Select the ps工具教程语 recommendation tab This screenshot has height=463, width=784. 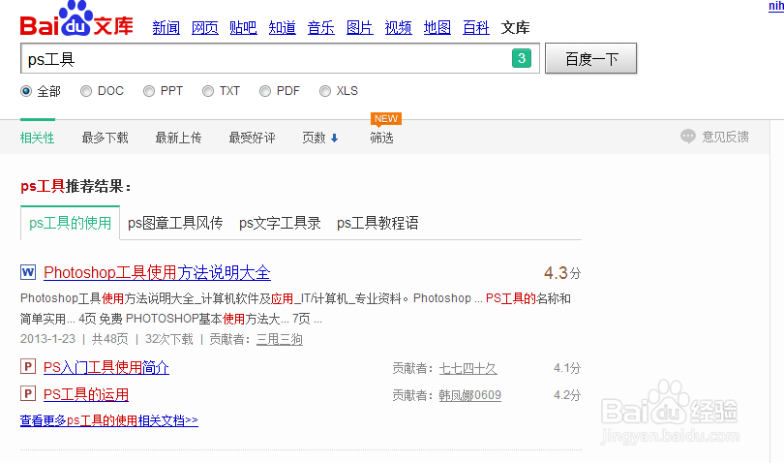[378, 223]
